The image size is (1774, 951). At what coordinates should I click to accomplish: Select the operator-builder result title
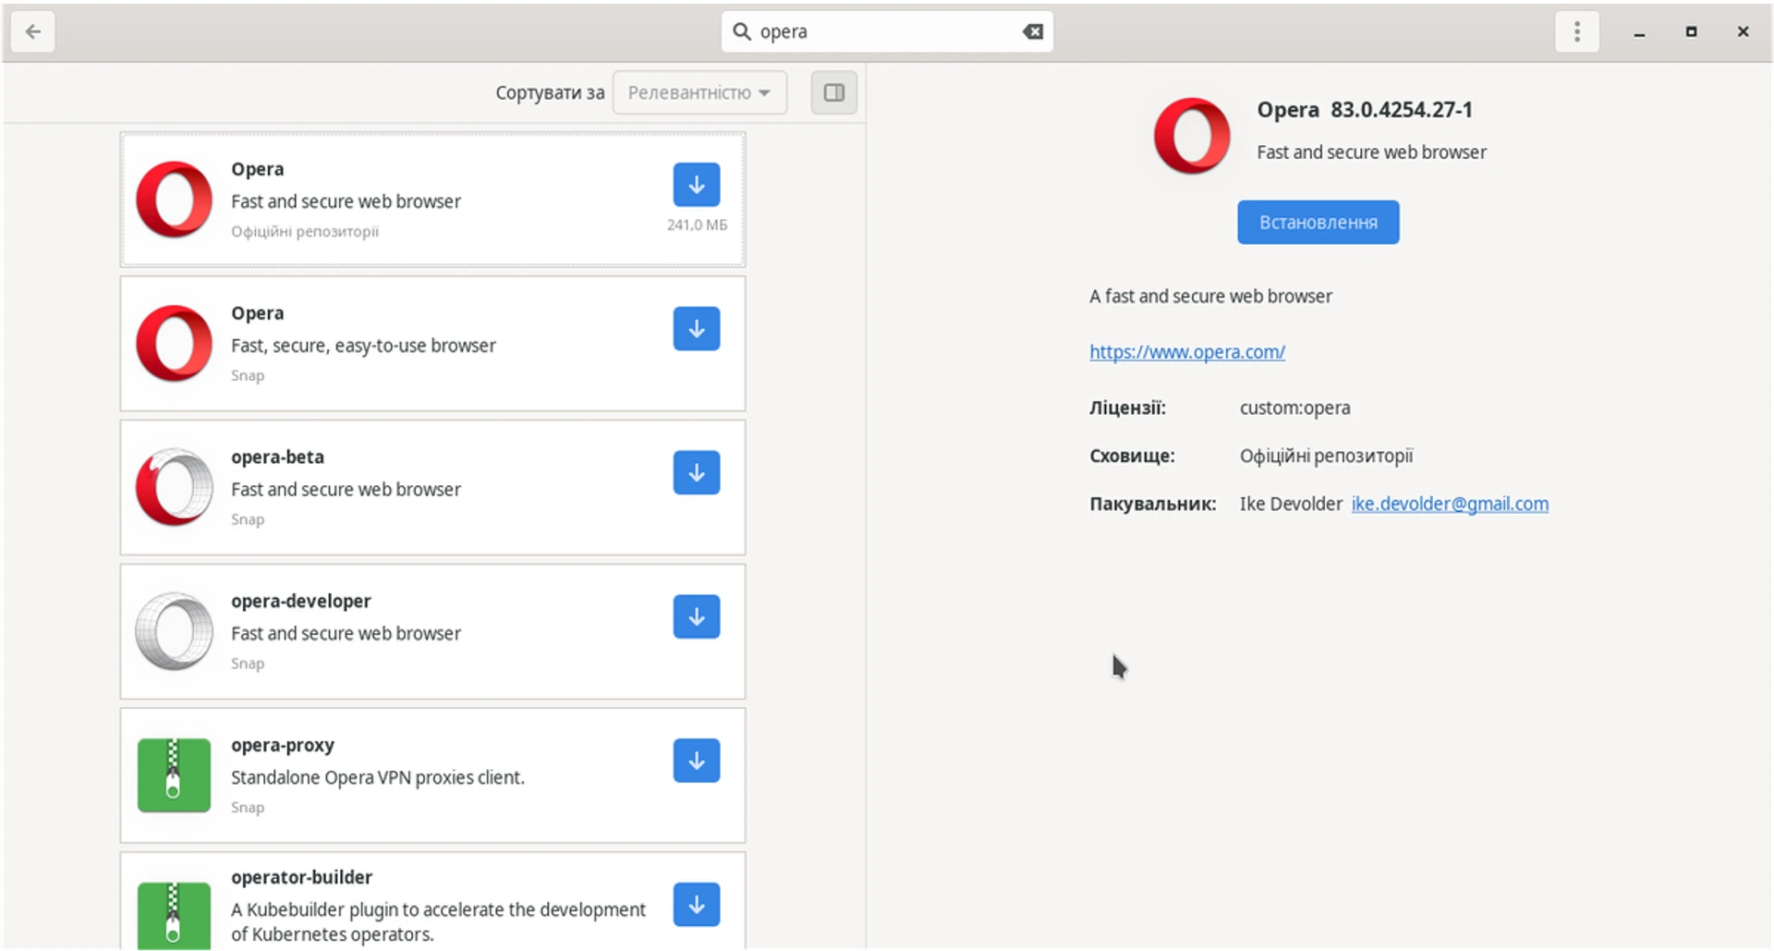[301, 877]
